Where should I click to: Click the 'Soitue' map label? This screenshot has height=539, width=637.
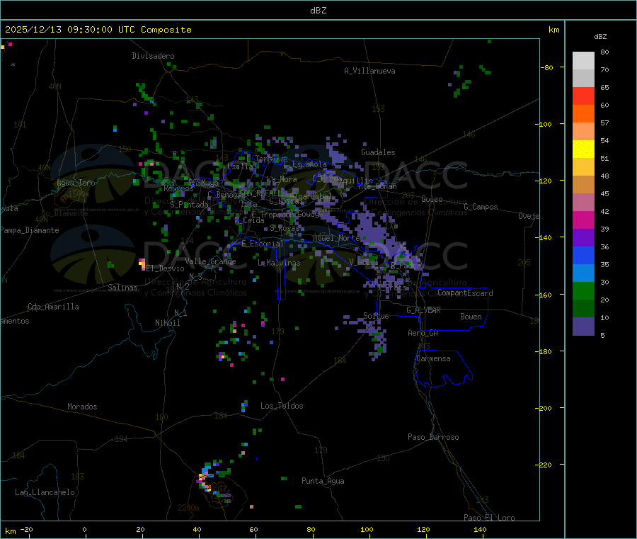point(376,316)
